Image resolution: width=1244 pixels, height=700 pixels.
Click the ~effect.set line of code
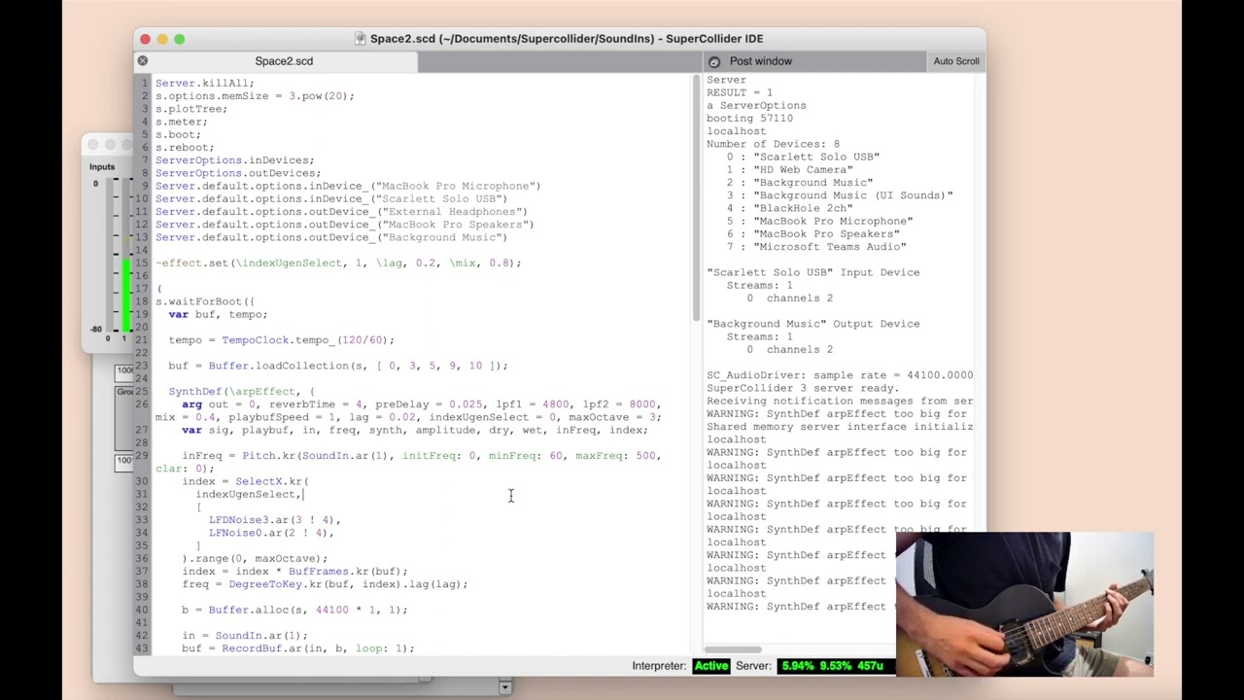point(338,262)
